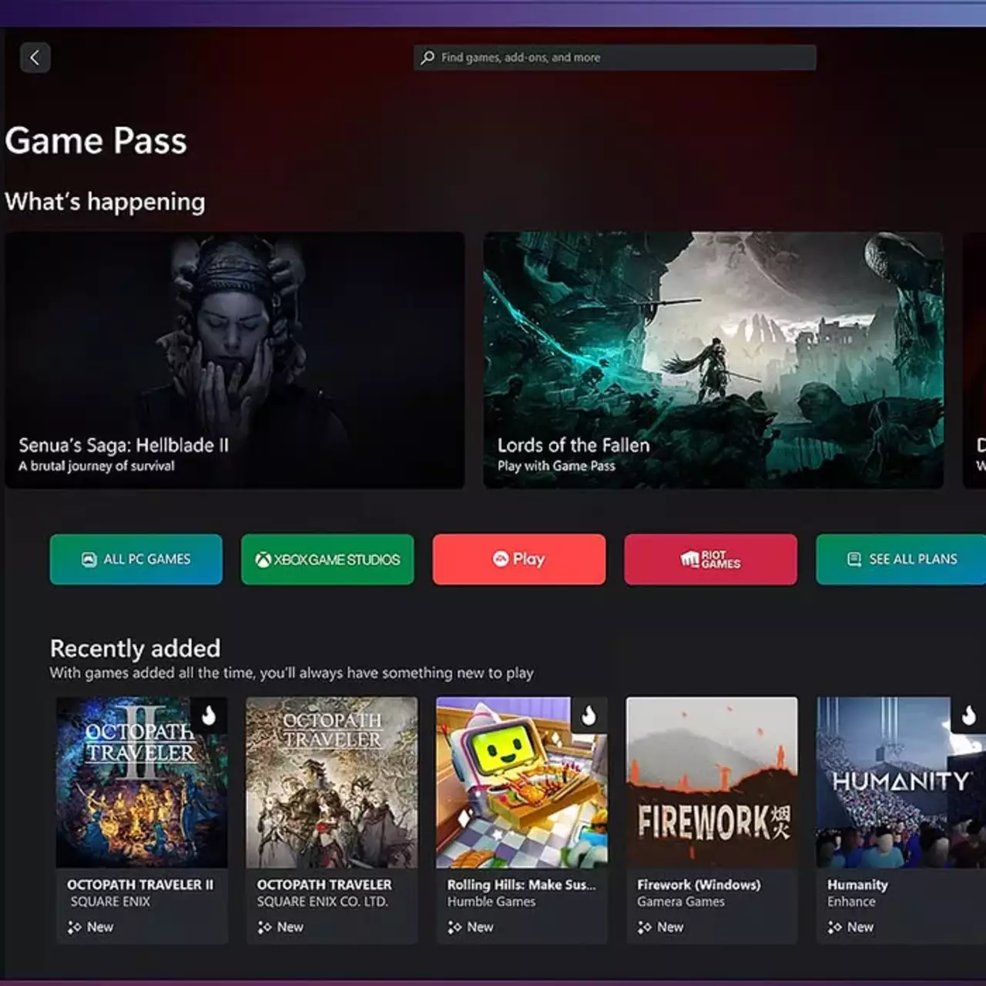The width and height of the screenshot is (986, 986).
Task: Open the ALL PC GAMES category
Action: [136, 559]
